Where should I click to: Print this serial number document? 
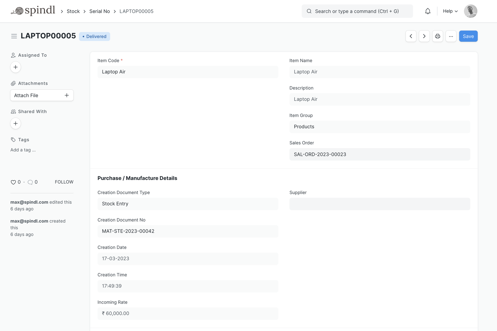[438, 36]
